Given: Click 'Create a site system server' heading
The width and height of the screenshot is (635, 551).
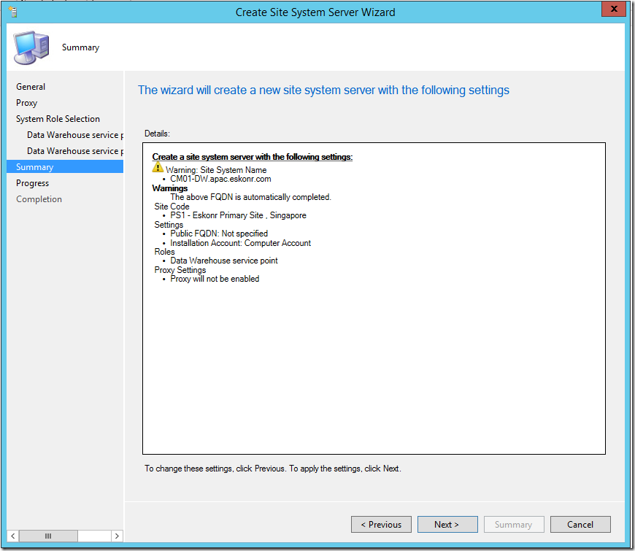Looking at the screenshot, I should click(253, 157).
